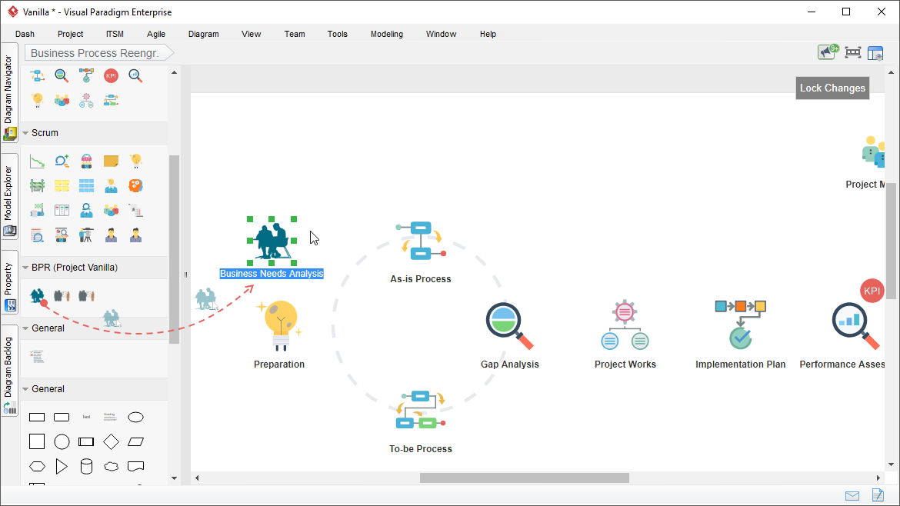The height and width of the screenshot is (506, 900).
Task: Pick the roadblock barrier Scrum icon
Action: click(38, 186)
